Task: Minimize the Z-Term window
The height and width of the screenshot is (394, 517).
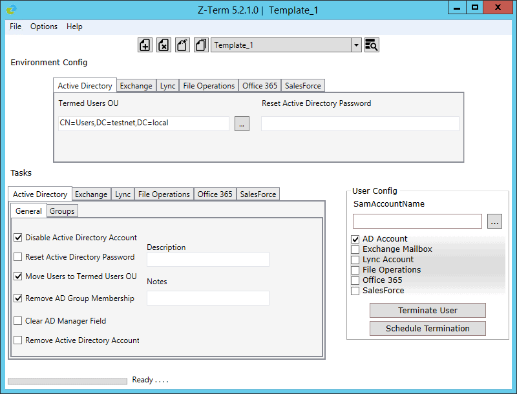Action: (x=457, y=7)
